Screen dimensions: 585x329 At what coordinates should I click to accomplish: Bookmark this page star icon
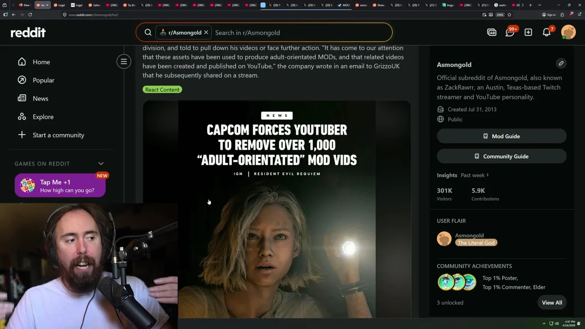pyautogui.click(x=509, y=15)
